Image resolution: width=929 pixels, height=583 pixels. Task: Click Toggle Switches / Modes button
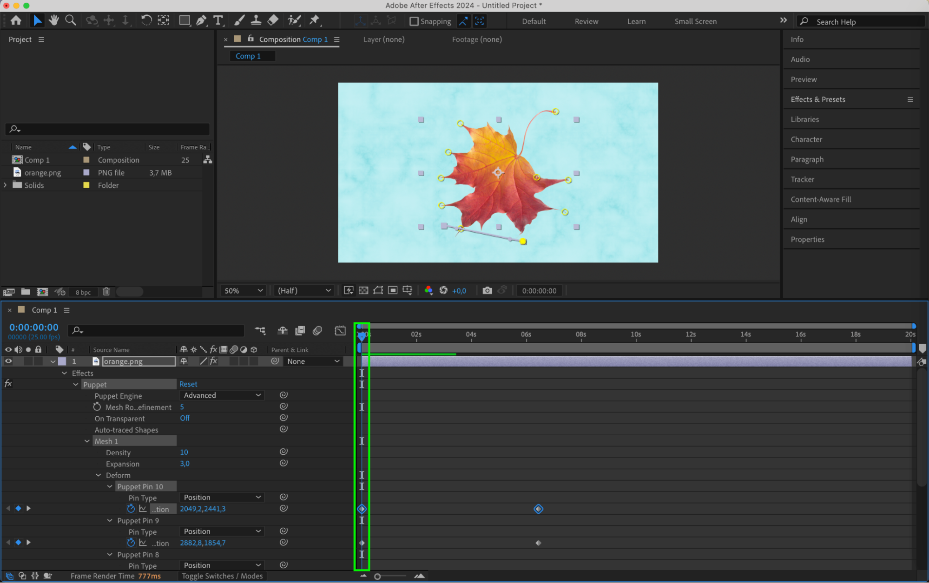tap(222, 576)
